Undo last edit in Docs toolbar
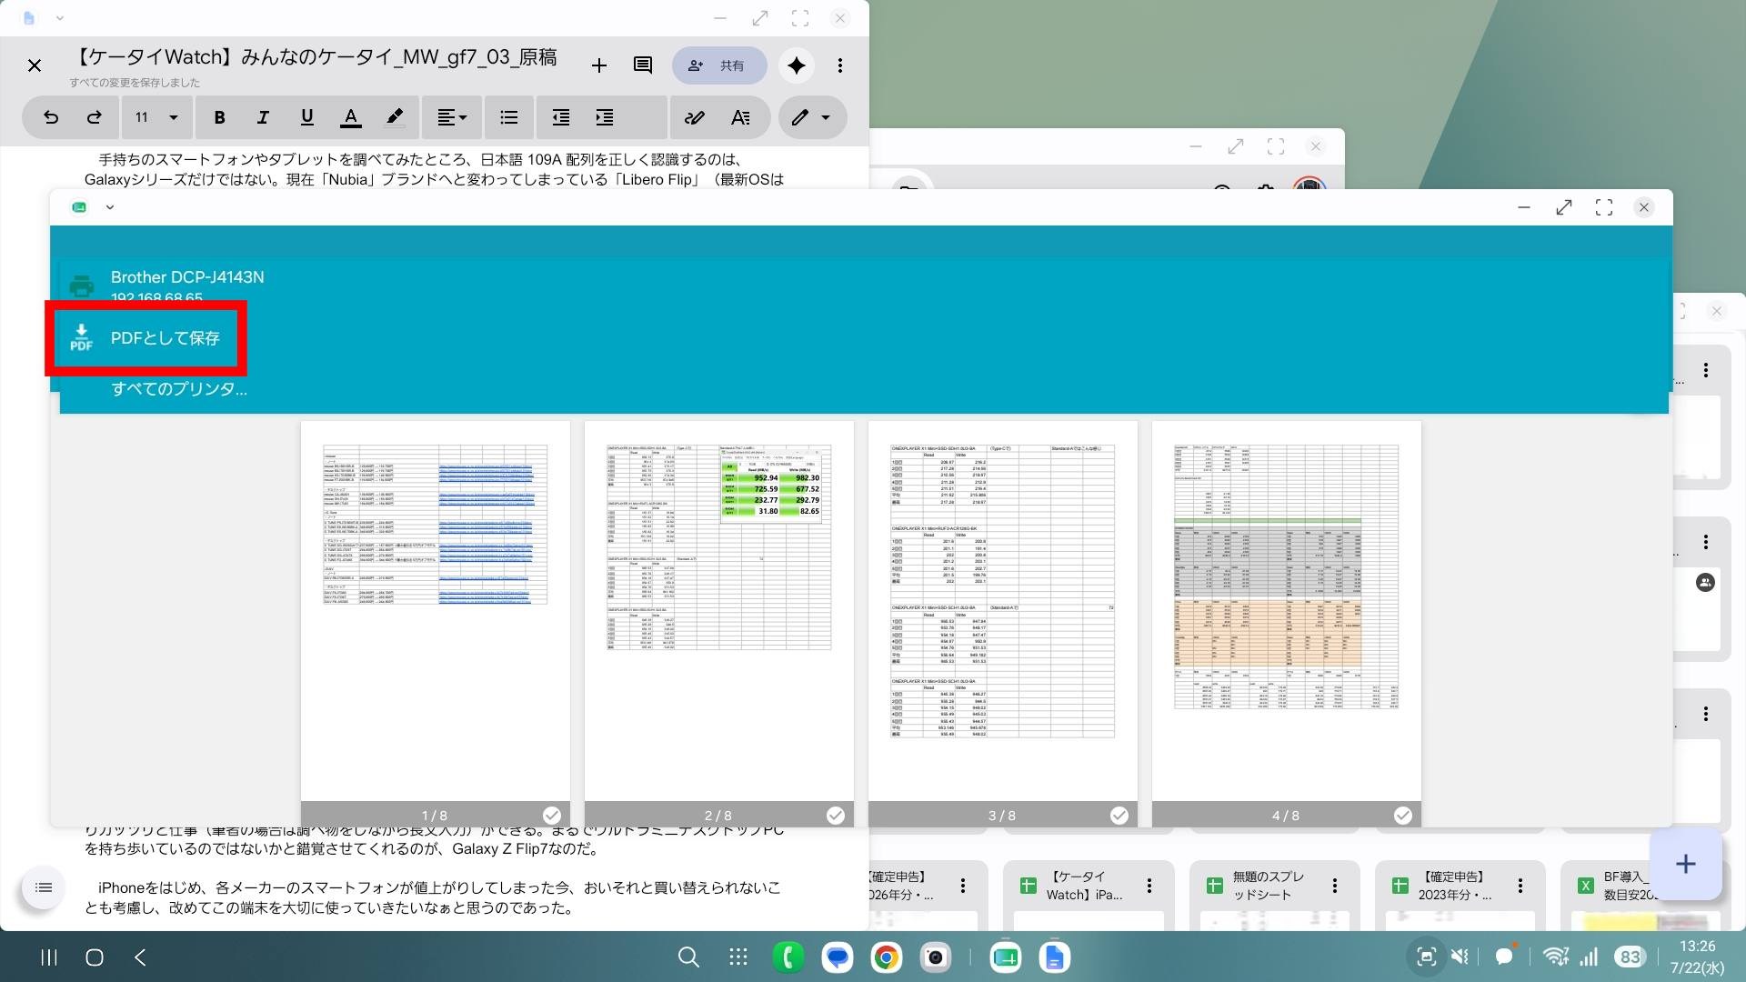The height and width of the screenshot is (982, 1746). pyautogui.click(x=51, y=117)
